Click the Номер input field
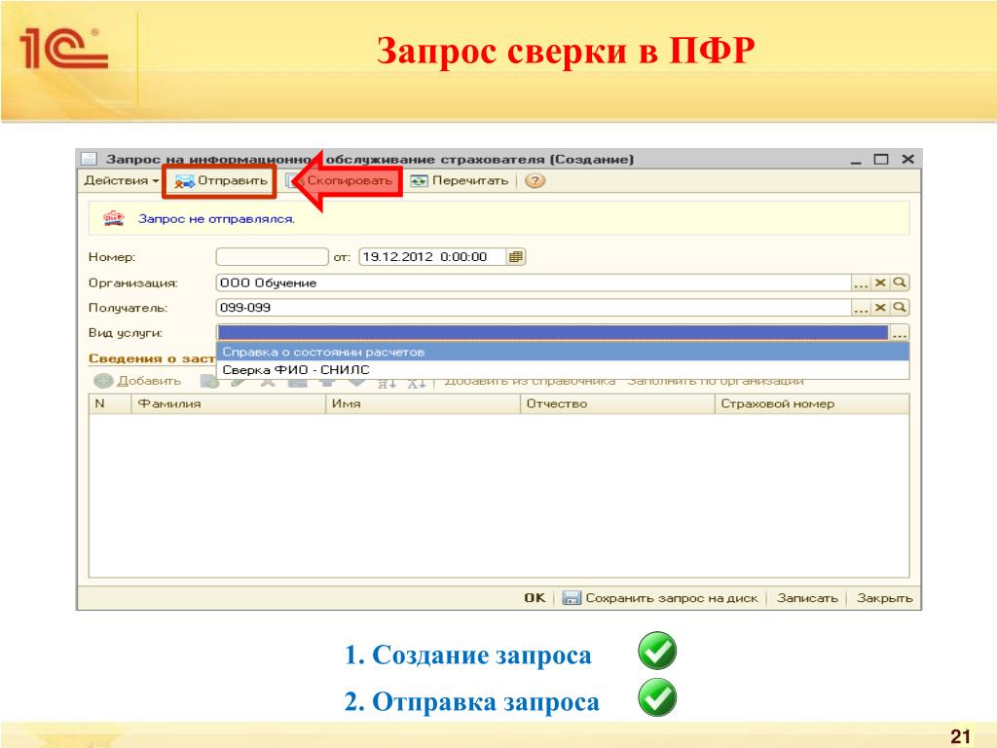The image size is (997, 748). click(273, 257)
